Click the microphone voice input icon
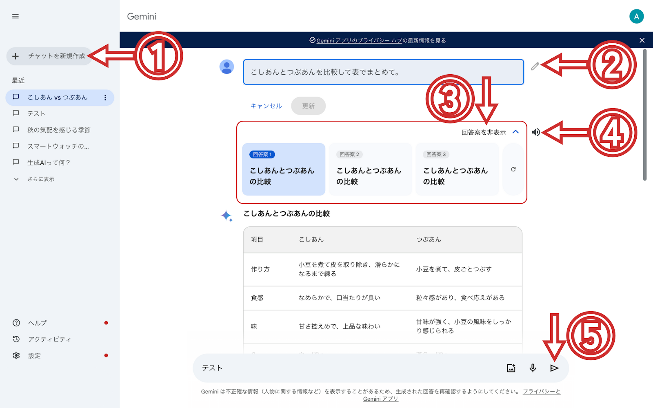The height and width of the screenshot is (408, 653). 533,368
